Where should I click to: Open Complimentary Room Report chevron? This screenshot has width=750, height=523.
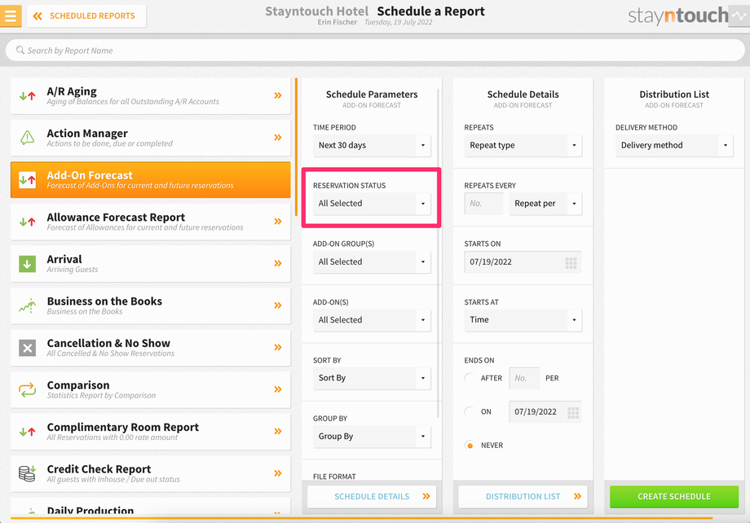pyautogui.click(x=278, y=431)
